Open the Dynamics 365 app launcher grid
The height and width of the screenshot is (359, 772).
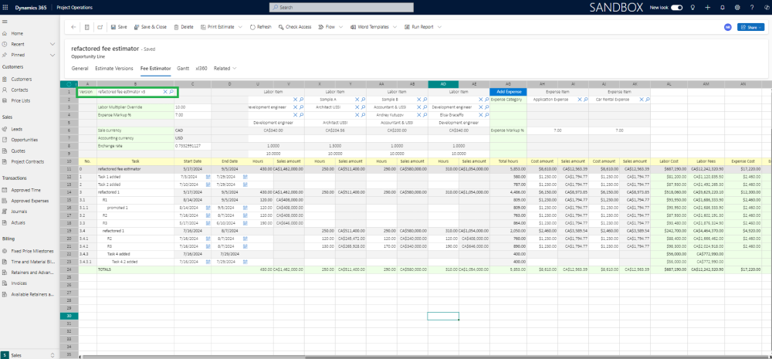[6, 7]
